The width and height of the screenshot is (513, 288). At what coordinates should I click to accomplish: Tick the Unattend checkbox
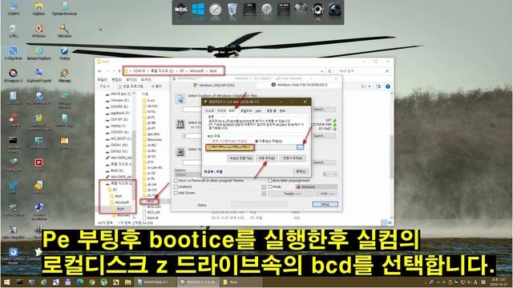176,186
